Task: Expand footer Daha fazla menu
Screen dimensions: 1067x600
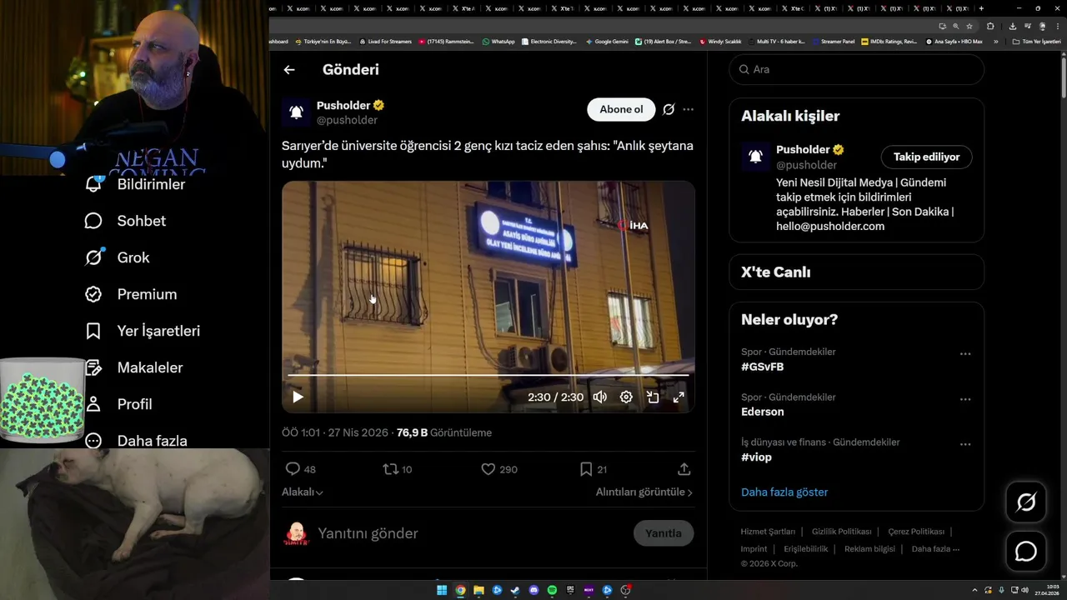Action: pos(935,549)
